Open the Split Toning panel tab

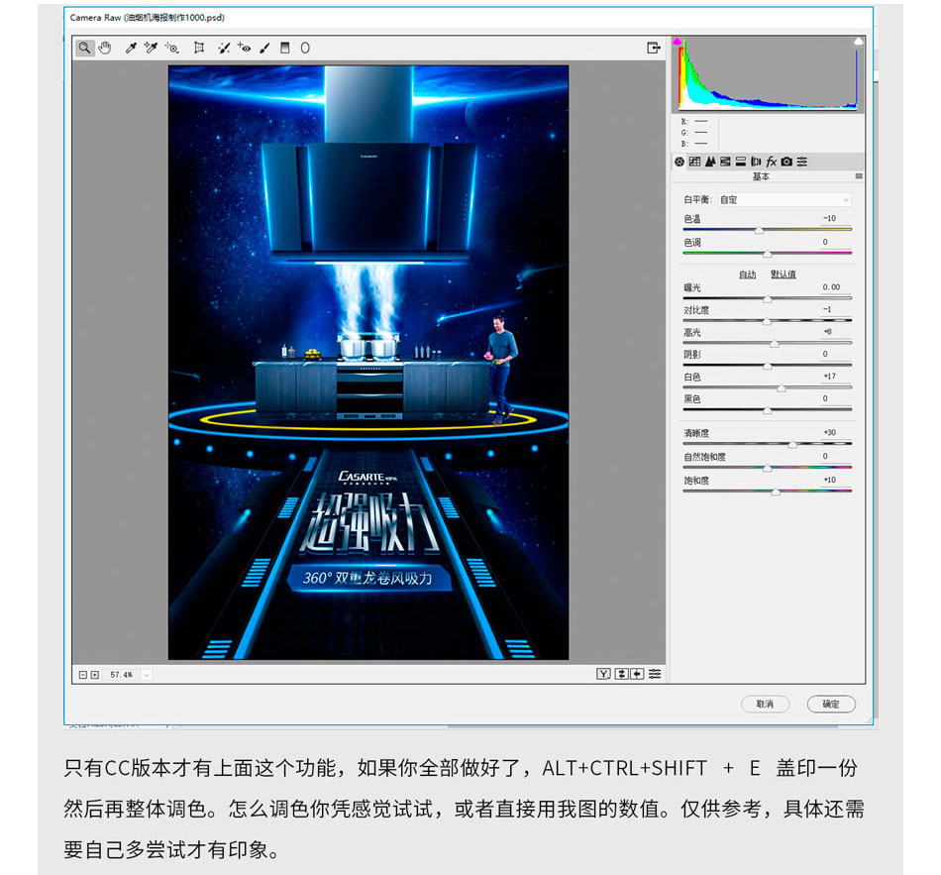(741, 162)
